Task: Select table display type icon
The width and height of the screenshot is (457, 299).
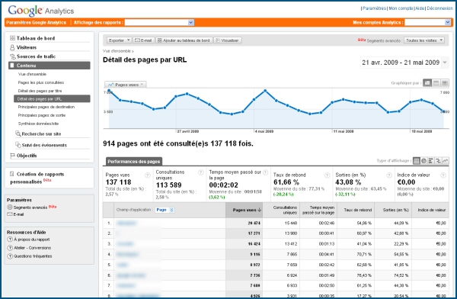Action: click(417, 161)
